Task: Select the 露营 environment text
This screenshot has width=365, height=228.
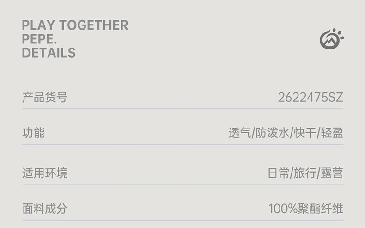Action: point(332,173)
